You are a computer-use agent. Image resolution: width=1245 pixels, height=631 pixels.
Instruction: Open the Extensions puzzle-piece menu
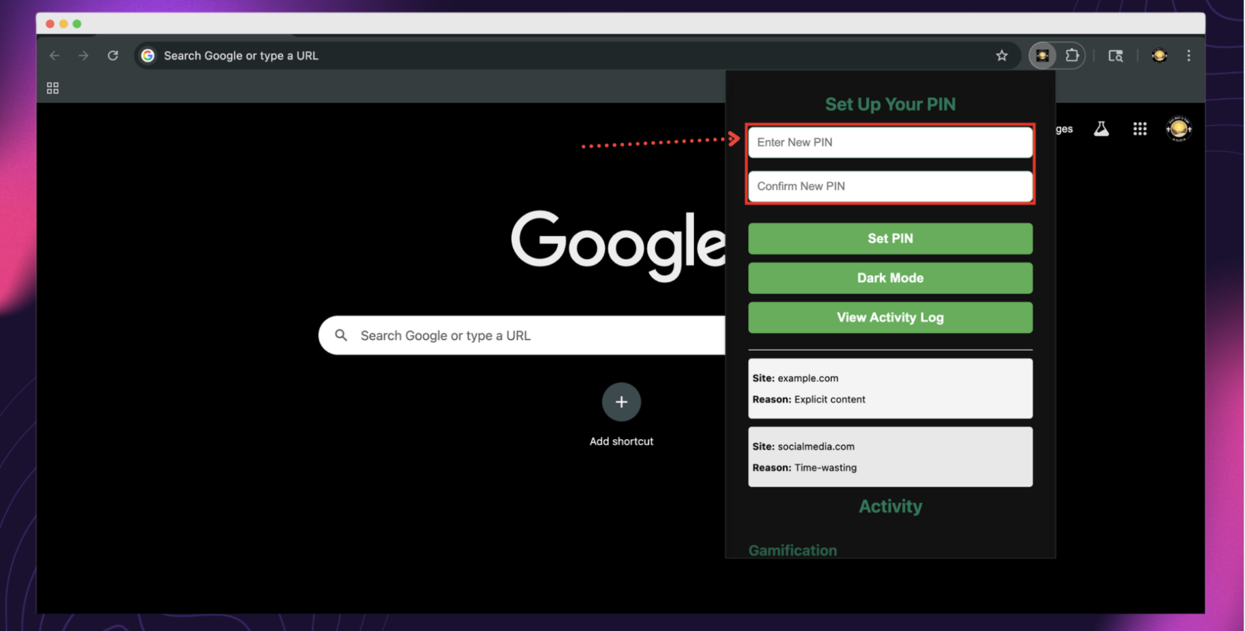[1071, 56]
